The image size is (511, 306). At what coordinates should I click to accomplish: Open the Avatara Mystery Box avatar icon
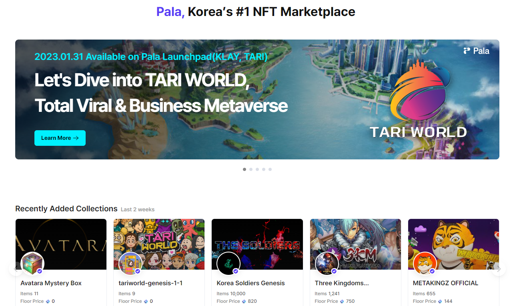pos(32,264)
